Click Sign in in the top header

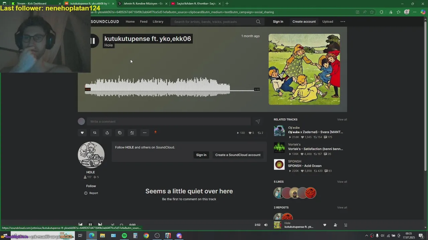(278, 22)
